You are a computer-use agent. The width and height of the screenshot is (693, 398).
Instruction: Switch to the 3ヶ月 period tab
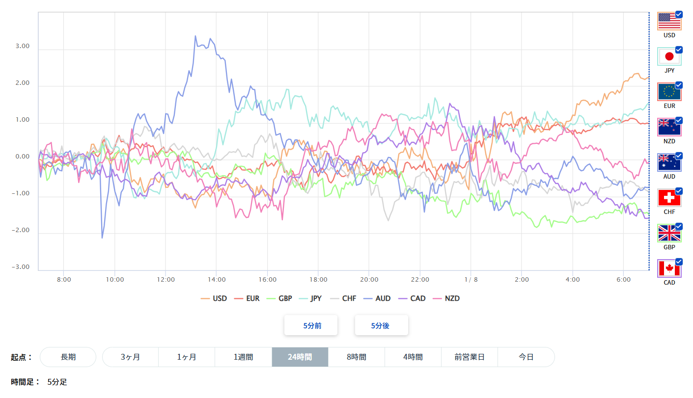tap(130, 357)
